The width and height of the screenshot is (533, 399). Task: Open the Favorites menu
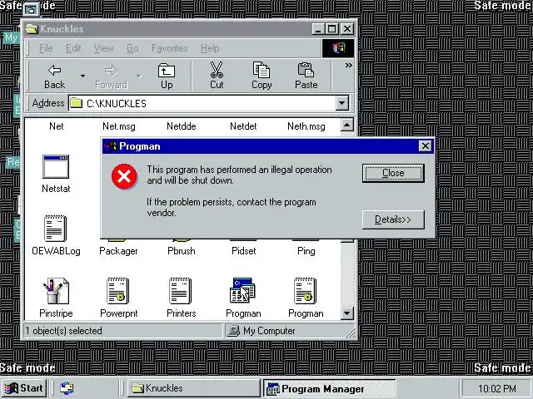click(x=170, y=48)
